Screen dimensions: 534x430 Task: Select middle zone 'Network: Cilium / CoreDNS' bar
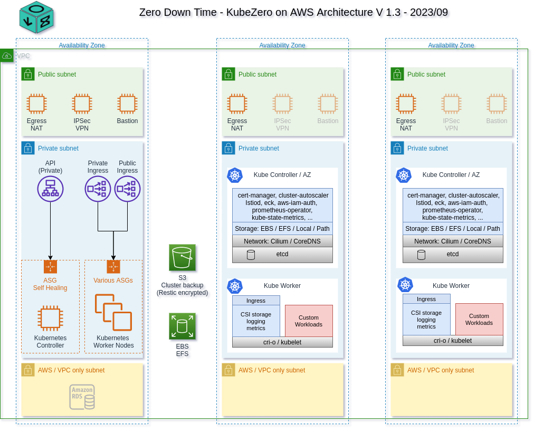(282, 241)
